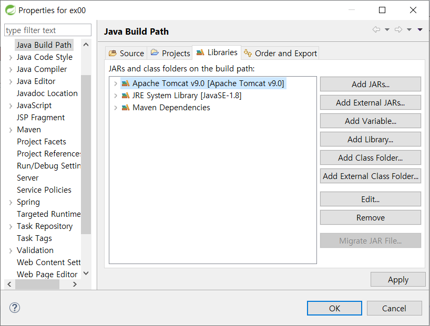Viewport: 430px width, 326px height.
Task: Click the Spring leaf icon in title bar
Action: (x=11, y=10)
